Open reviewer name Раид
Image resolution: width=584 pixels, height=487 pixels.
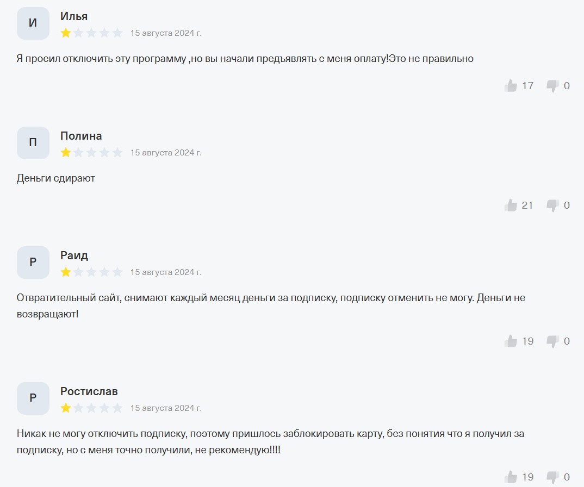74,255
